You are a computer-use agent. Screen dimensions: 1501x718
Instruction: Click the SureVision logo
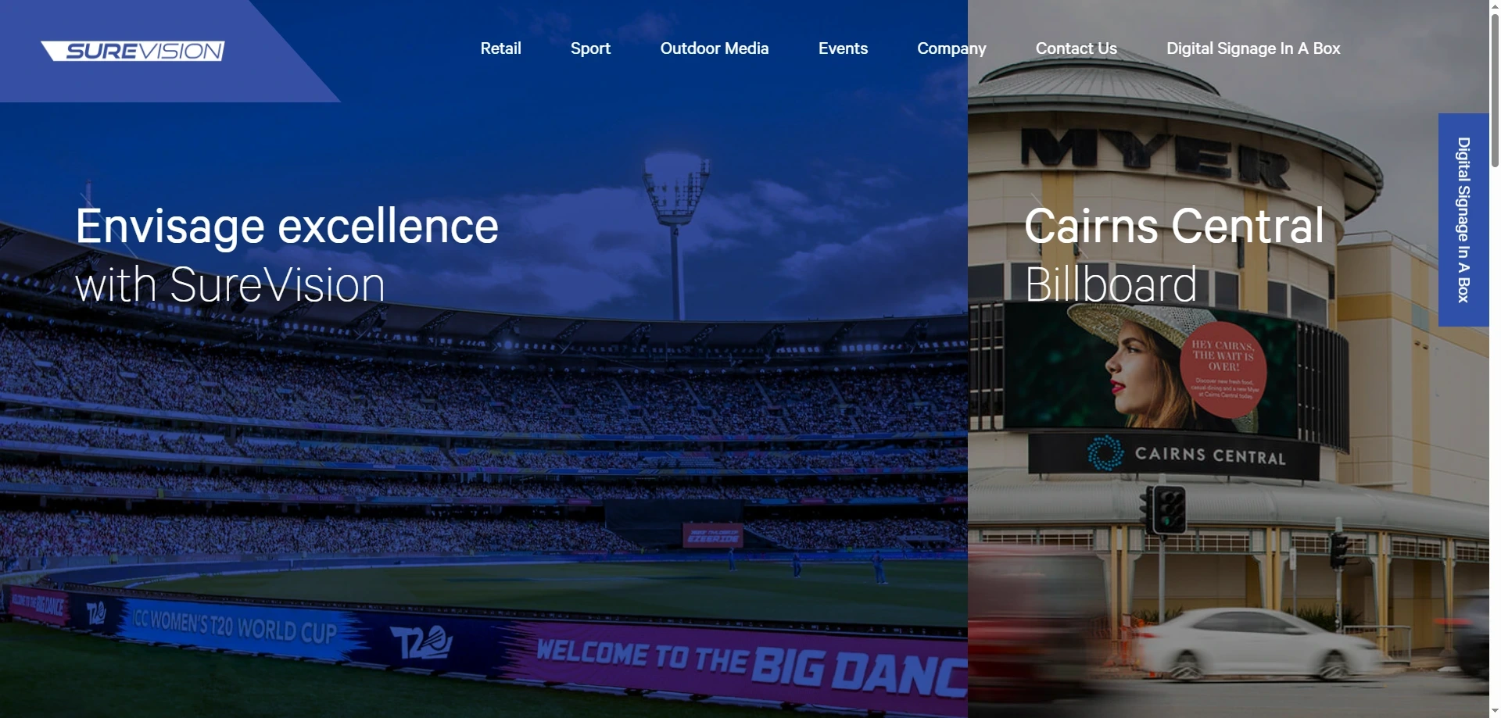coord(133,51)
